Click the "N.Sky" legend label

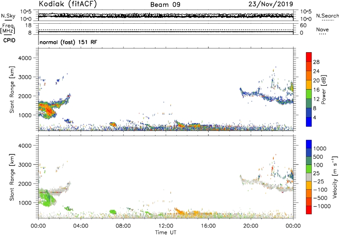coord(8,16)
